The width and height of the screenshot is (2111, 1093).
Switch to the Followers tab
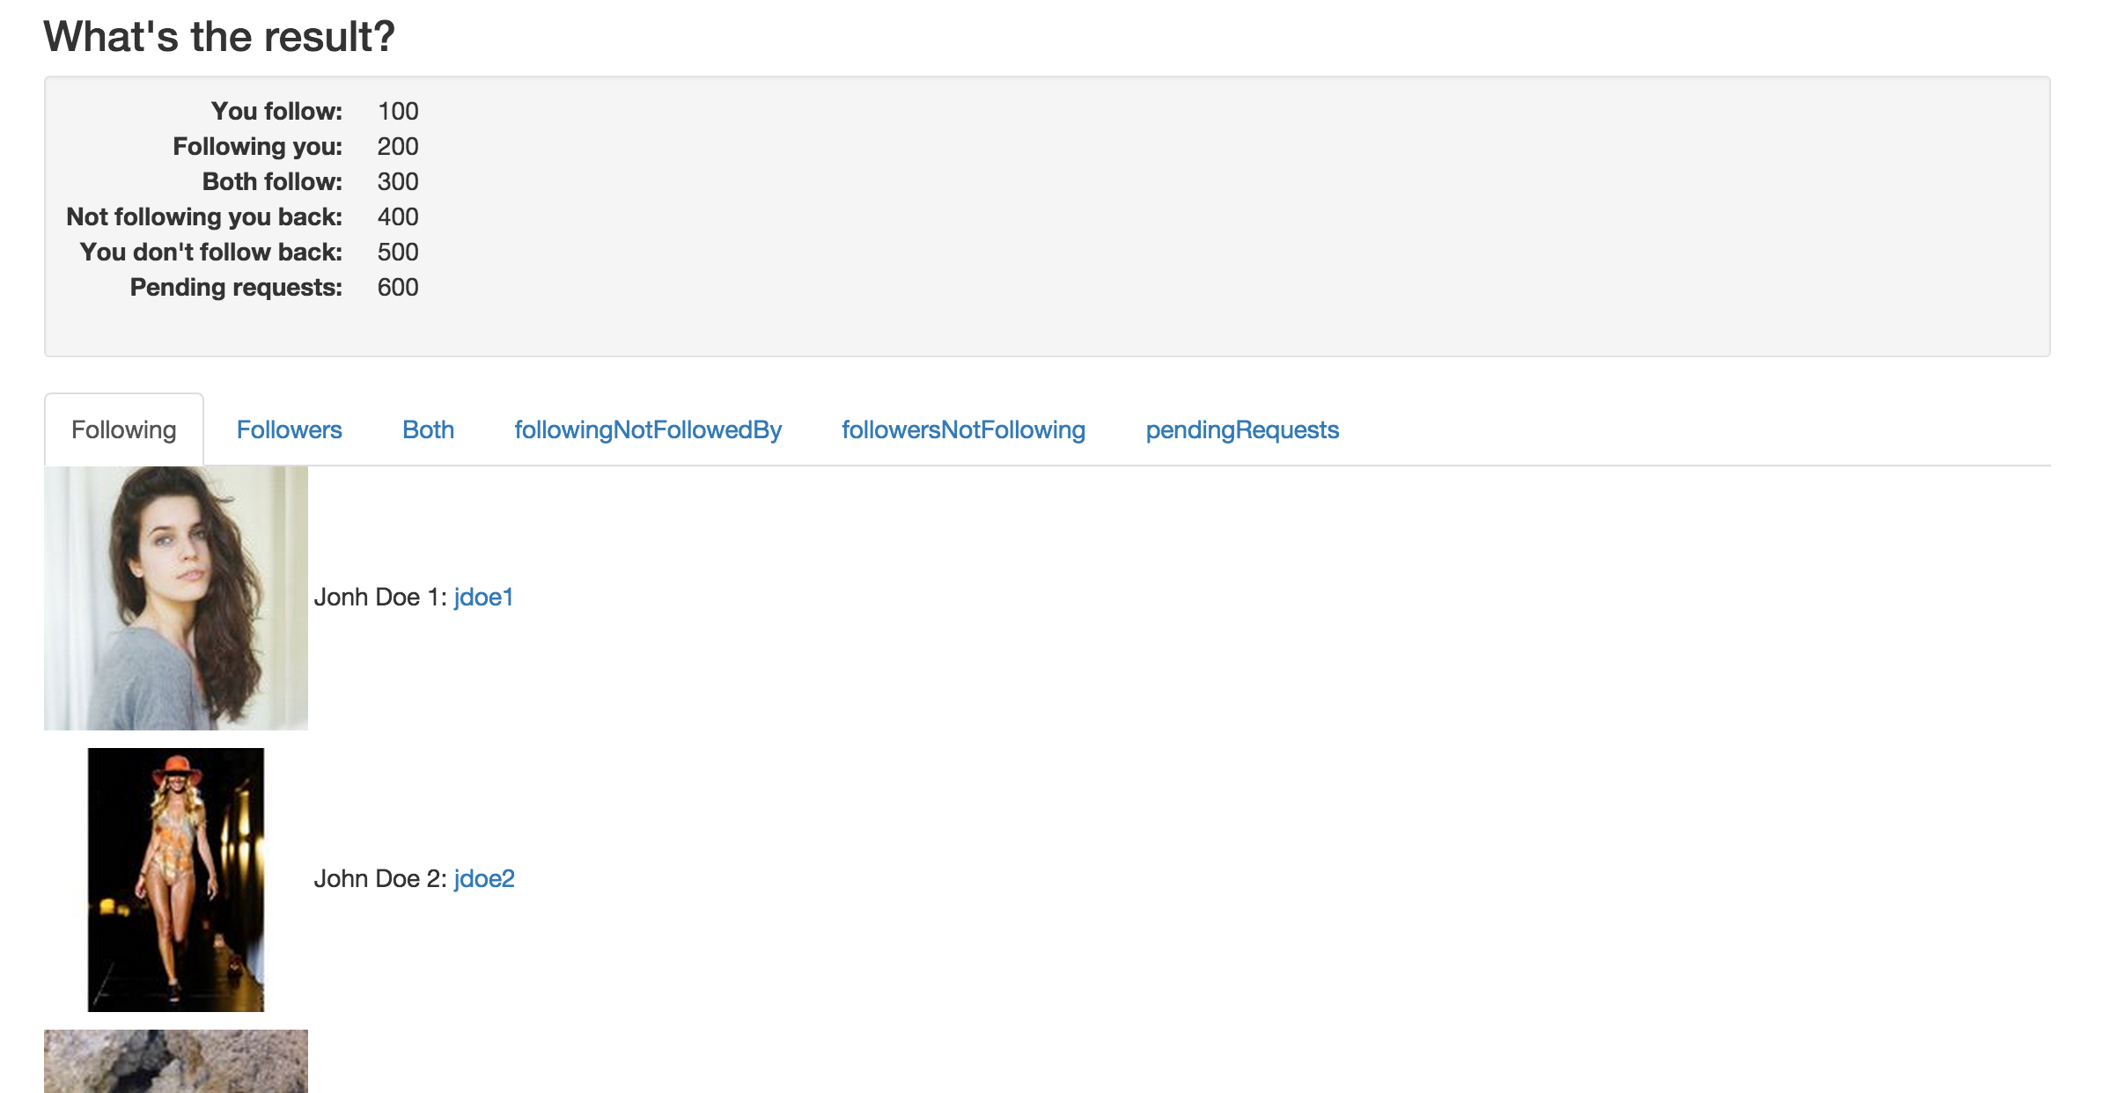click(x=289, y=429)
